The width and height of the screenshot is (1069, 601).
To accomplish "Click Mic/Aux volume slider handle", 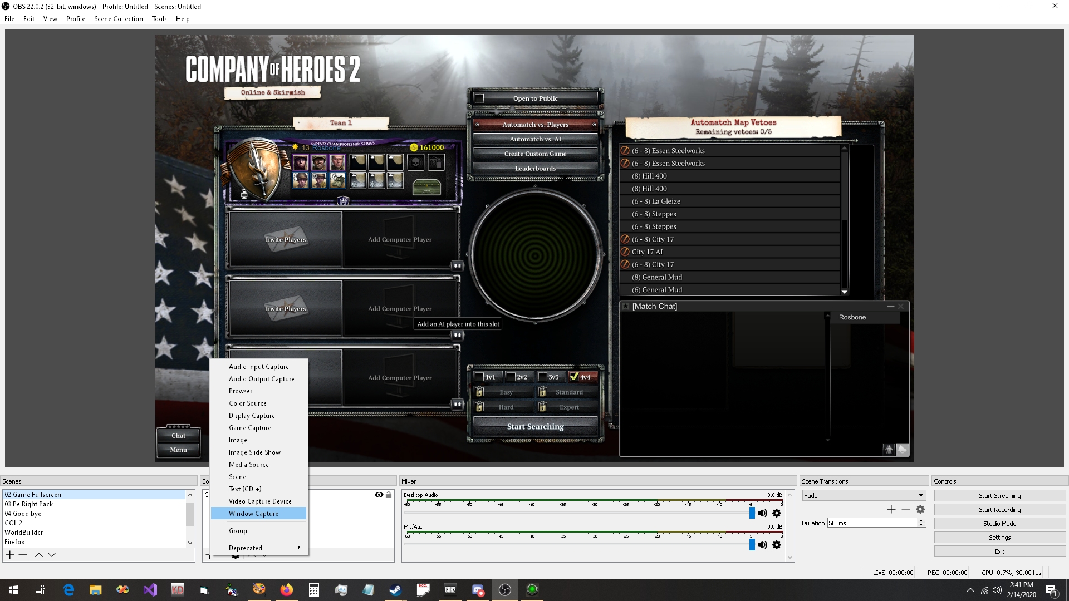I will tap(752, 545).
